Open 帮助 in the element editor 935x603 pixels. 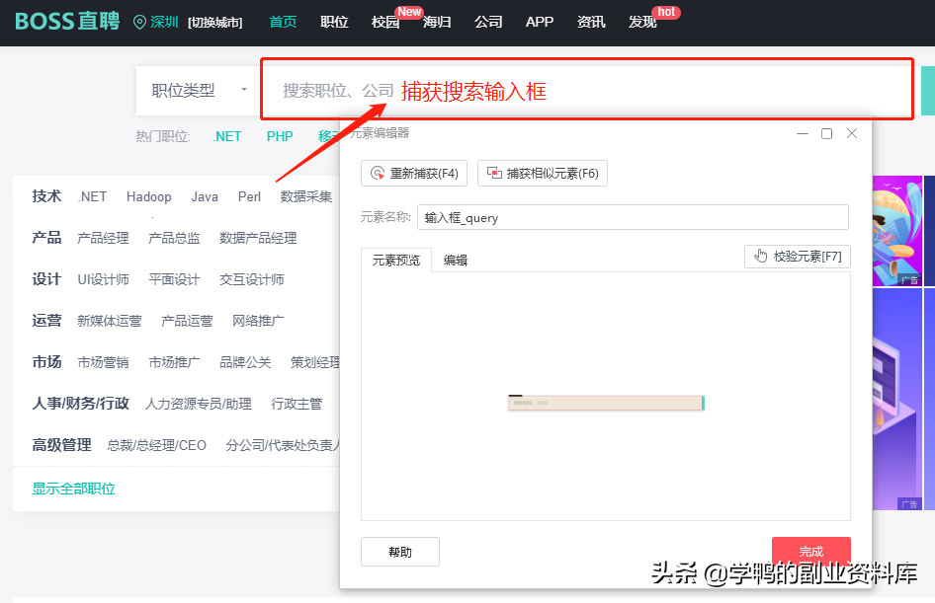click(400, 552)
